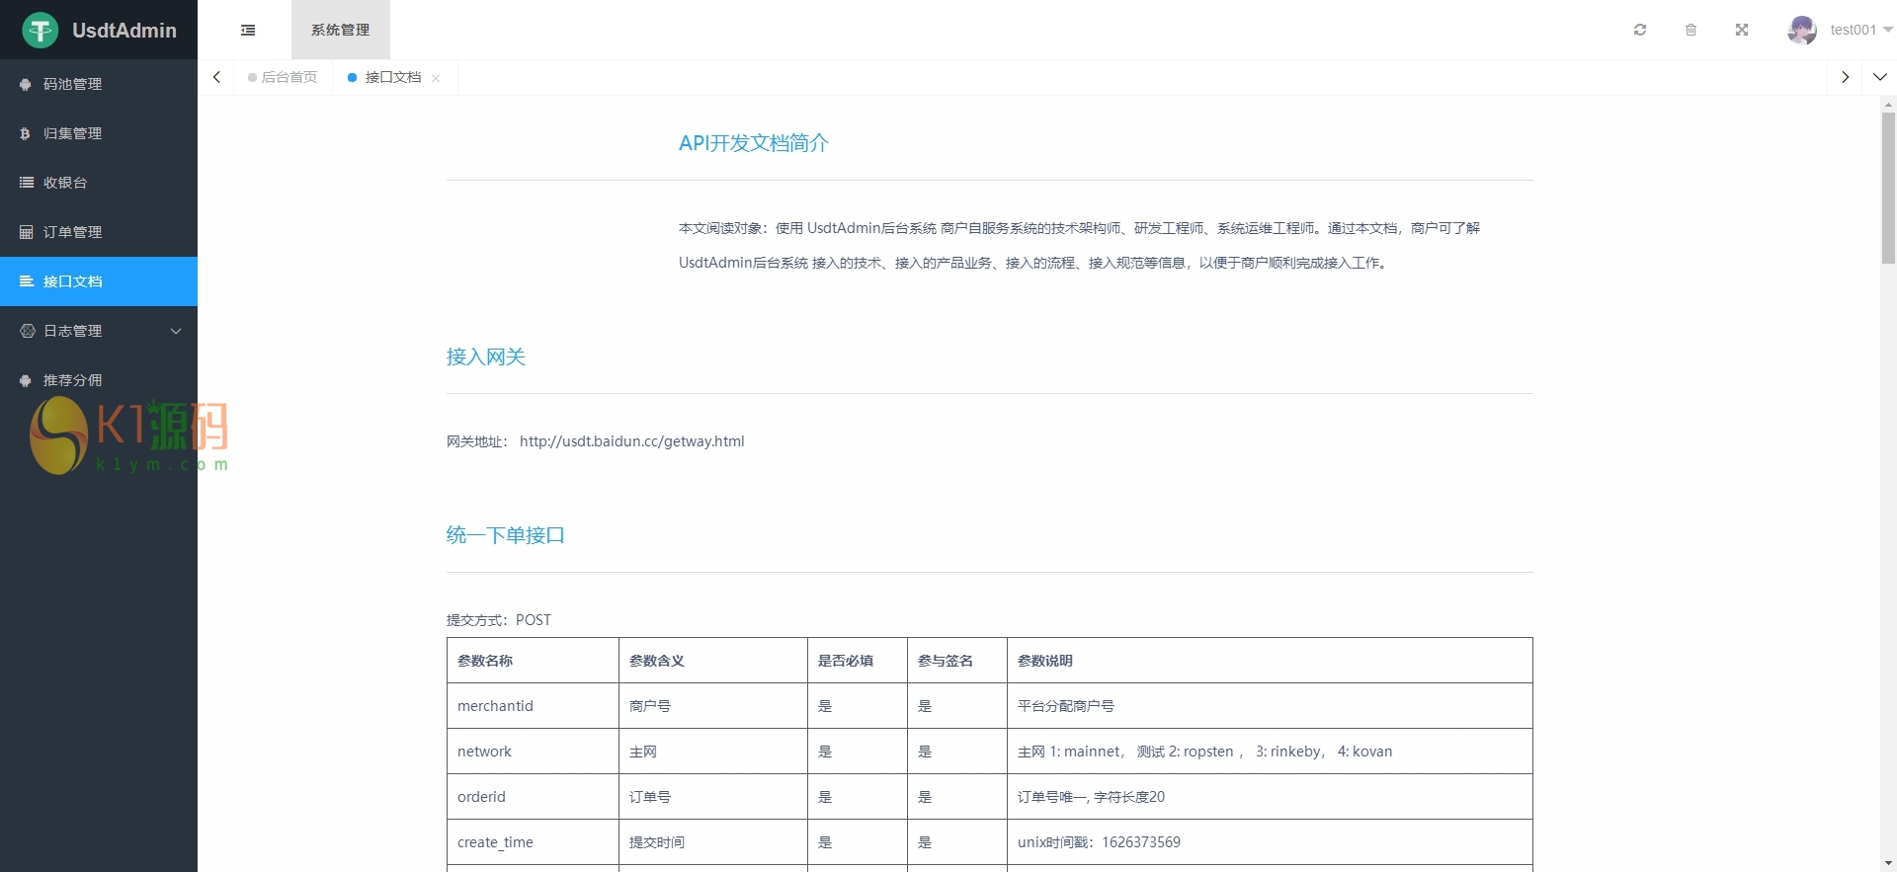Click the 是否必填 column header
The width and height of the screenshot is (1897, 872).
pos(858,661)
